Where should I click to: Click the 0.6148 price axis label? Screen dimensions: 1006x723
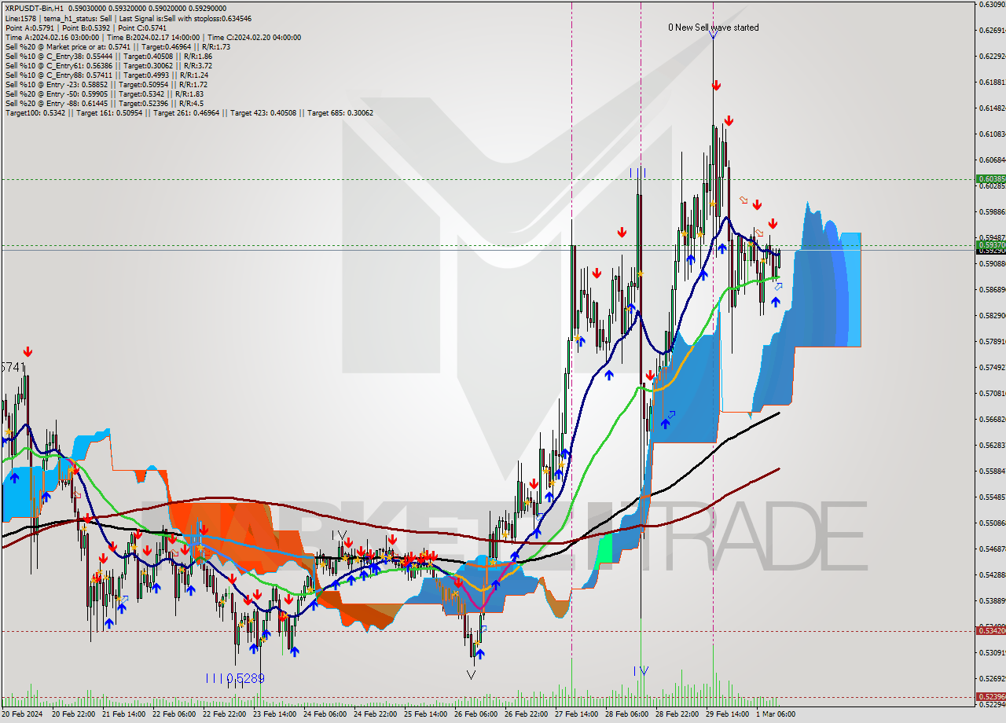tap(993, 108)
